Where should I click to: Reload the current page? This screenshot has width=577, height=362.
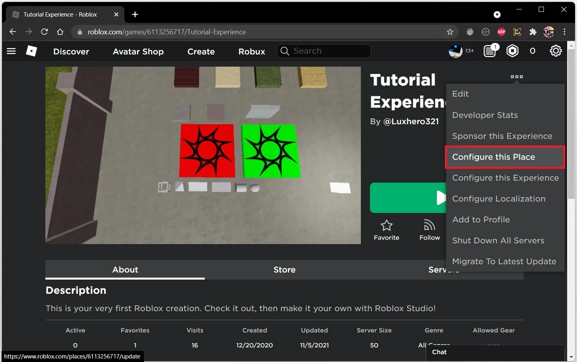tap(44, 32)
